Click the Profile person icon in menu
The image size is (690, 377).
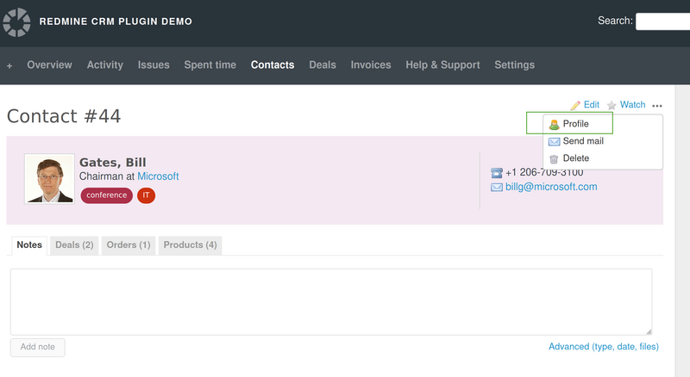tap(554, 125)
